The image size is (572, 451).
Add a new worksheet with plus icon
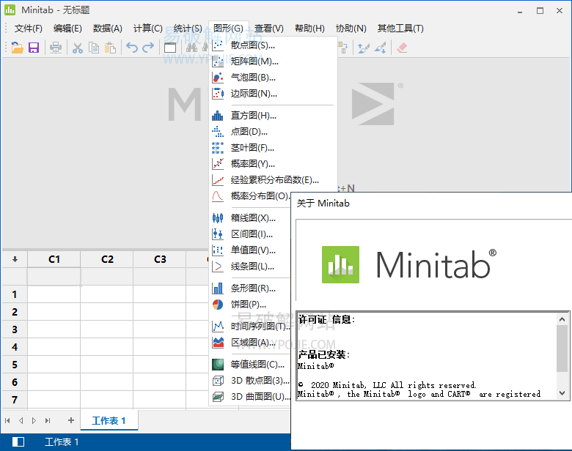click(x=71, y=420)
